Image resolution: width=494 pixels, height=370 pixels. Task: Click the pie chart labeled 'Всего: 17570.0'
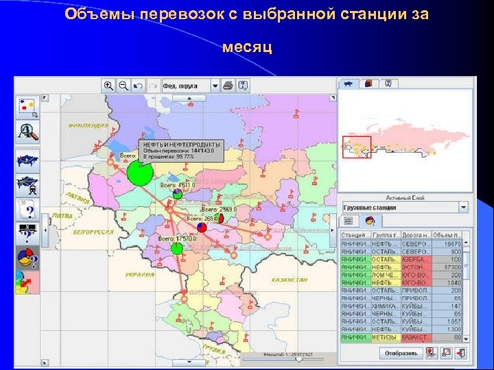click(x=176, y=249)
